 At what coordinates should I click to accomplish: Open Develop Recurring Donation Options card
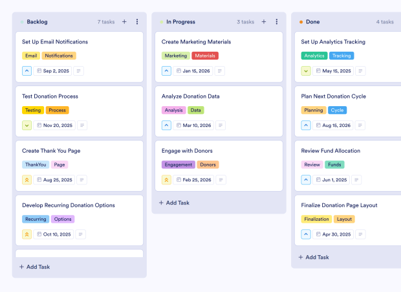click(x=69, y=205)
